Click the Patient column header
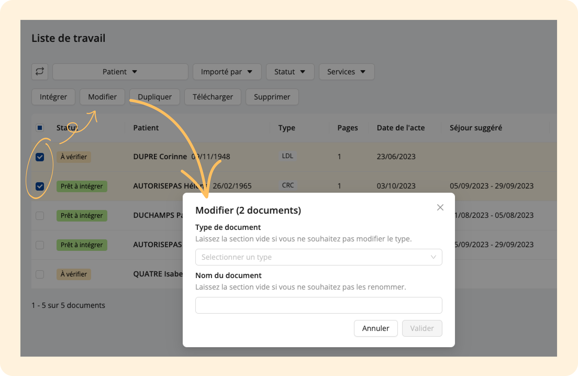 coord(146,128)
